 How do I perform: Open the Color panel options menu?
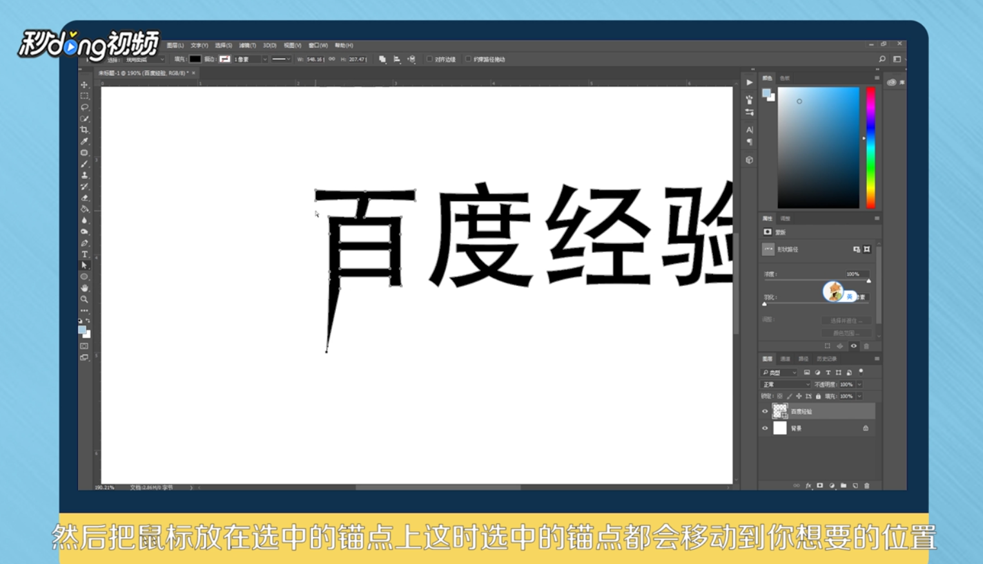(x=877, y=78)
